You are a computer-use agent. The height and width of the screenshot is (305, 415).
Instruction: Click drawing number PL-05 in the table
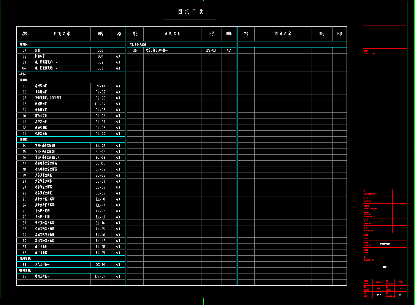click(100, 110)
